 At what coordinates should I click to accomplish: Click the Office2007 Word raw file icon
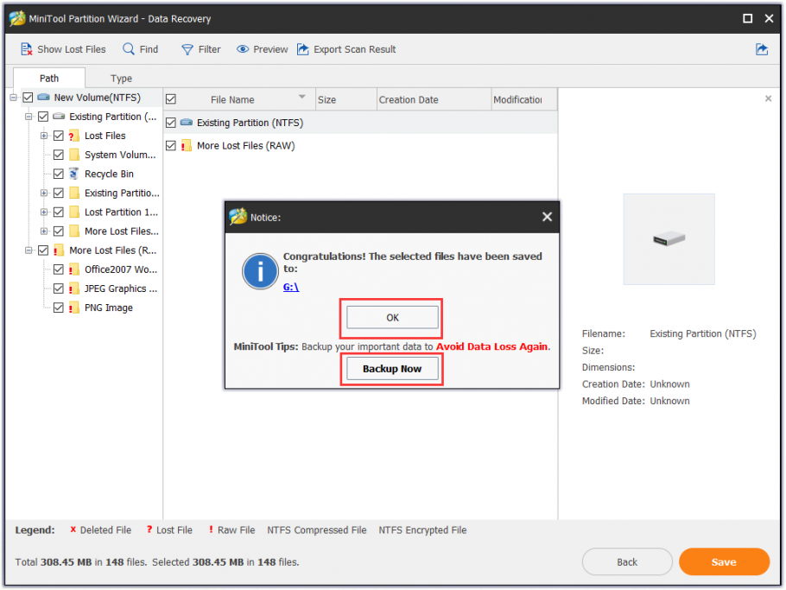pos(73,270)
